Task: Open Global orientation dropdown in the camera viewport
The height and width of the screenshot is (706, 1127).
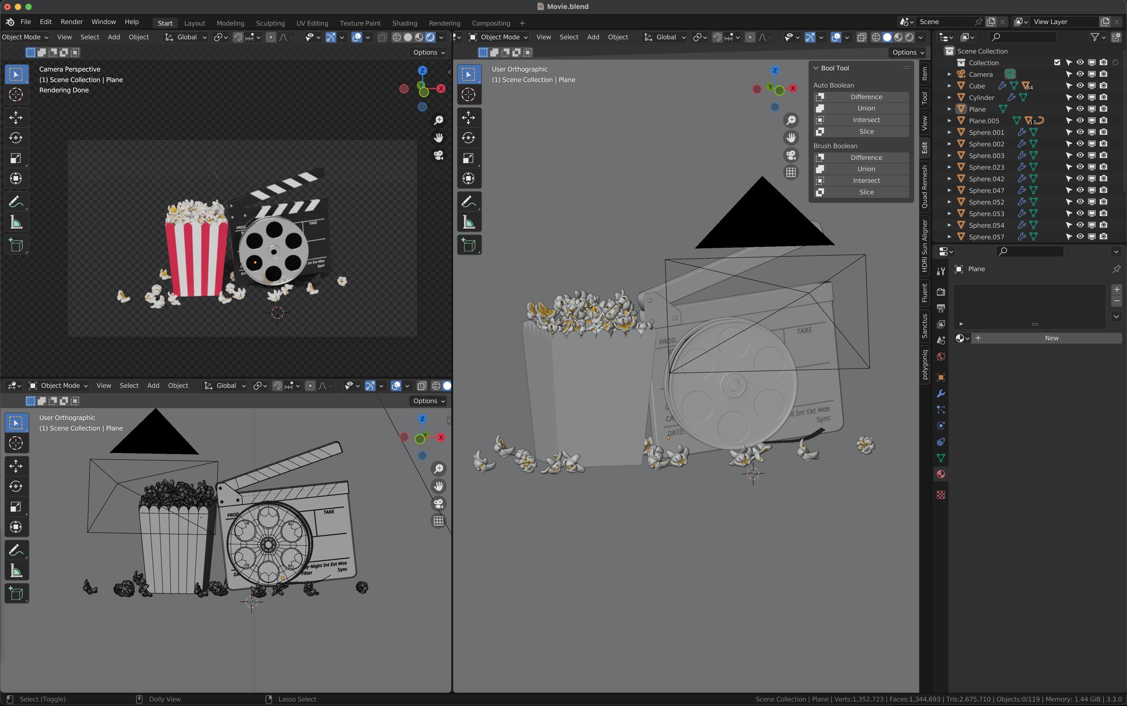Action: pyautogui.click(x=185, y=37)
